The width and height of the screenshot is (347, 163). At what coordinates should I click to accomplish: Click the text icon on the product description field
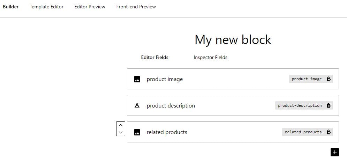pyautogui.click(x=137, y=106)
